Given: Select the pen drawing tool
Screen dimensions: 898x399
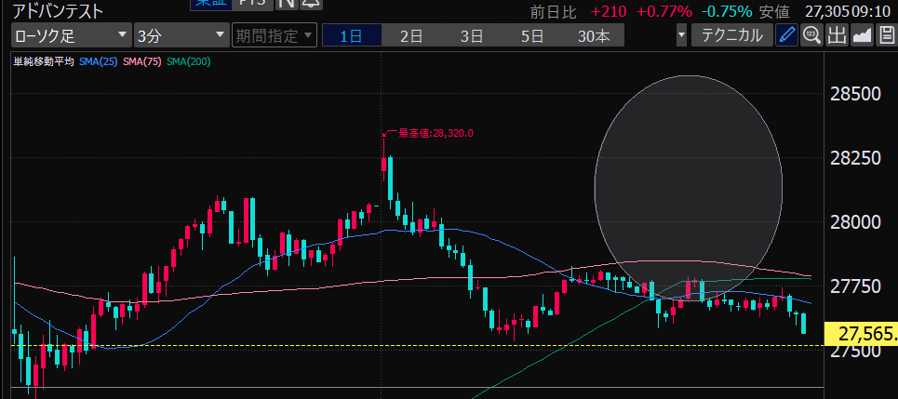Looking at the screenshot, I should pyautogui.click(x=787, y=36).
